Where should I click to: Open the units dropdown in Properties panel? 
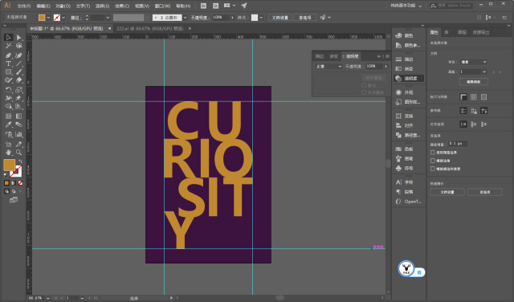coord(473,62)
